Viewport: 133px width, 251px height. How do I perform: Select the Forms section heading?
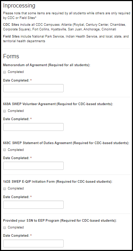(x=11, y=56)
